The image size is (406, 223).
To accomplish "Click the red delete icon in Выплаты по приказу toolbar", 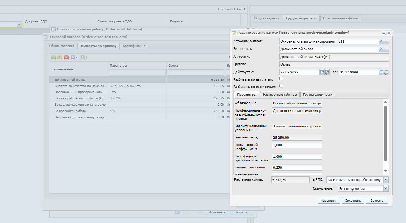I will coord(66,57).
